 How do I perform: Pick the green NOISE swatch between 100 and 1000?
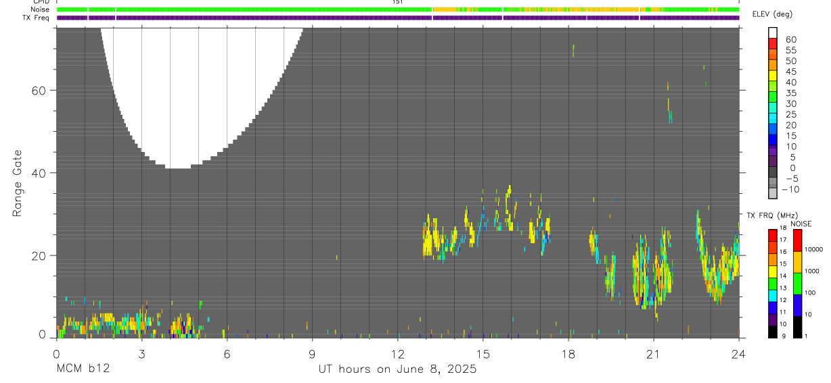[x=797, y=284]
